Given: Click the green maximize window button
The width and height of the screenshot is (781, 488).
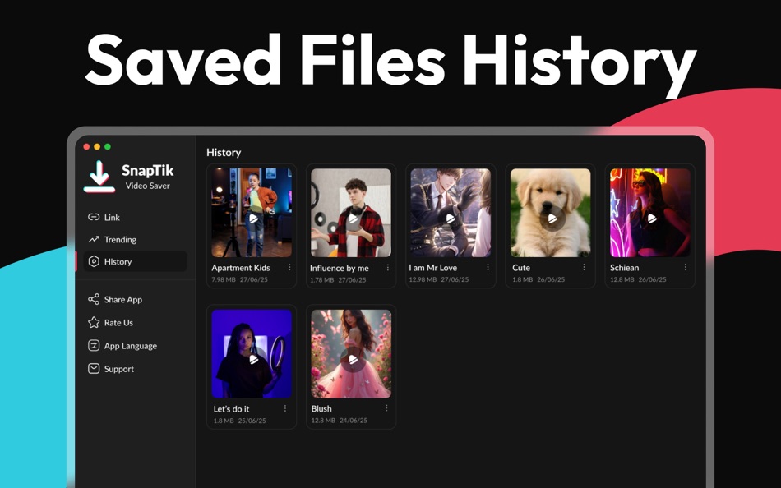Looking at the screenshot, I should (108, 146).
